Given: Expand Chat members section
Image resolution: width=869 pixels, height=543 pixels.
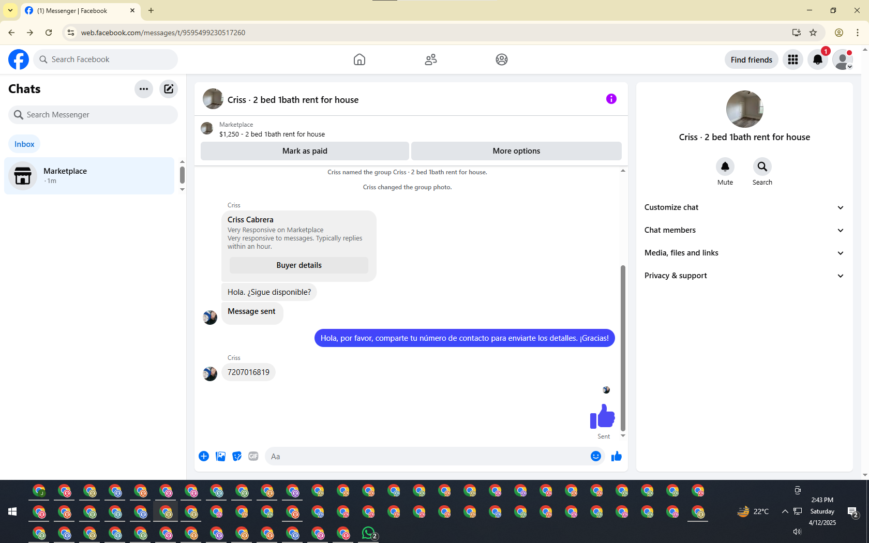Looking at the screenshot, I should 744,230.
